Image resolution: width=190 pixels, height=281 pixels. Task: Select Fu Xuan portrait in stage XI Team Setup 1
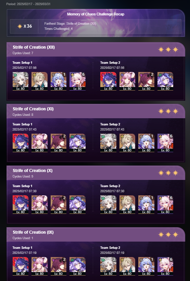point(39,143)
